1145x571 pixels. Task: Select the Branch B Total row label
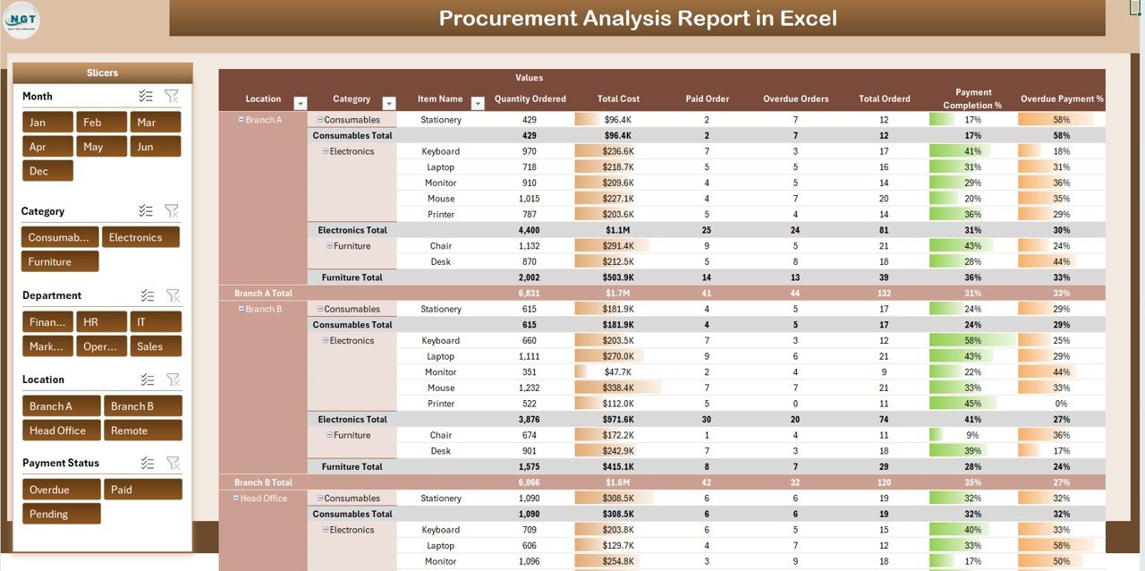263,482
